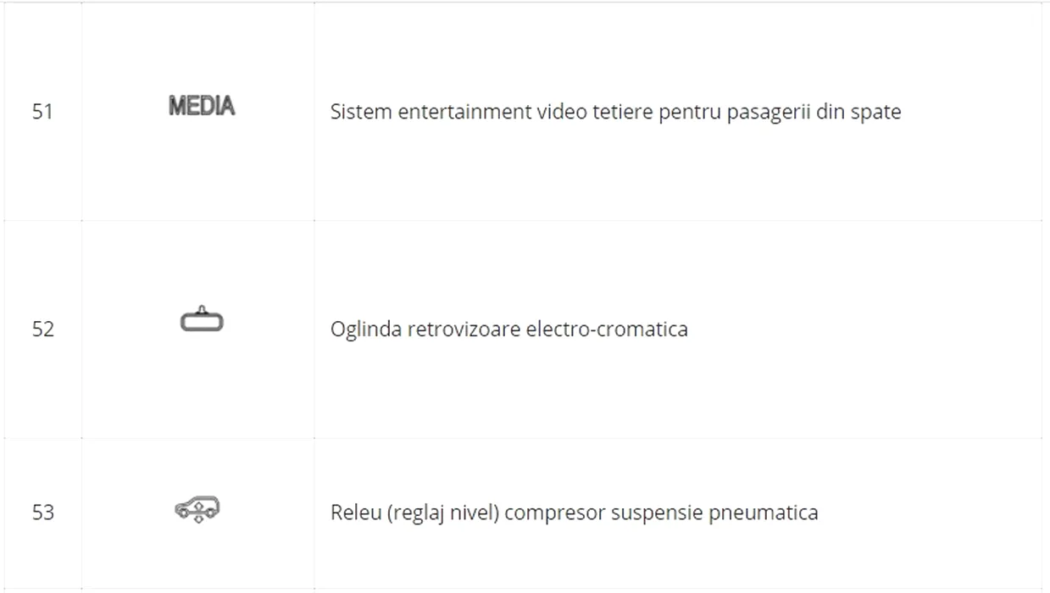Select fuse number 51 cell
The image size is (1050, 593).
click(42, 111)
